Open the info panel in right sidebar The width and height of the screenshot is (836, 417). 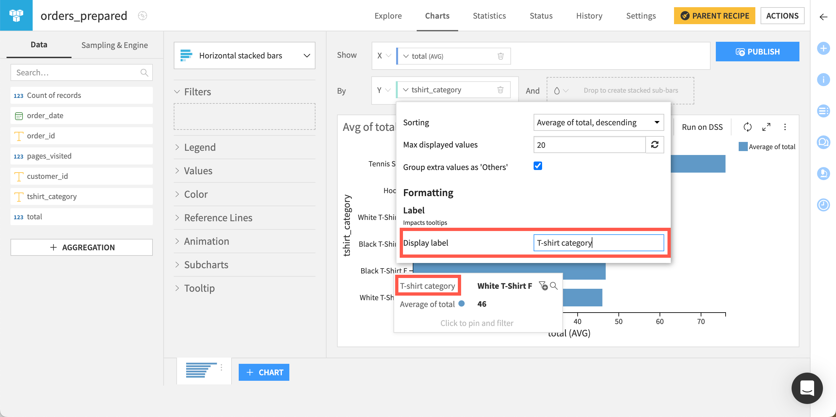click(823, 79)
